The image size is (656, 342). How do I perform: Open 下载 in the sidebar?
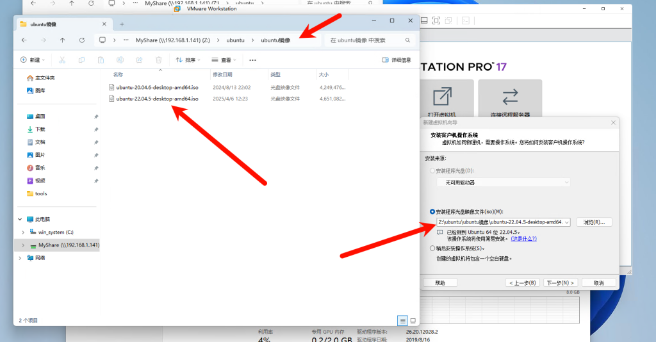pos(36,129)
